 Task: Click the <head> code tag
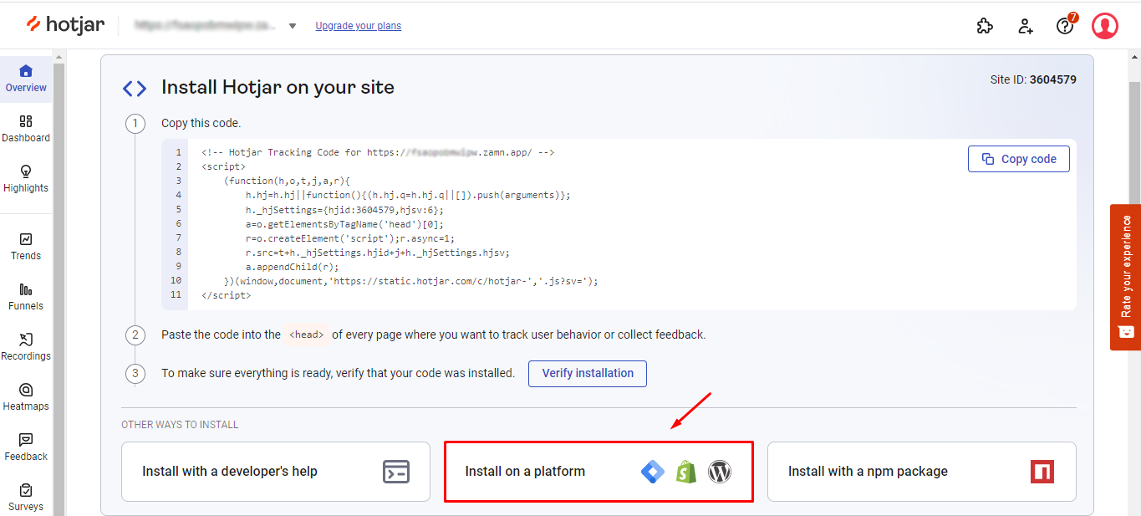[307, 335]
